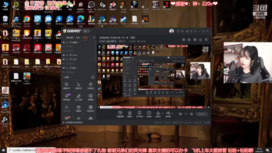This screenshot has height=153, width=272.
Task: Open the danmu show tool (弹幕秀)
Action: click(x=79, y=108)
